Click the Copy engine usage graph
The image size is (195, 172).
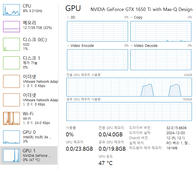pyautogui.click(x=161, y=31)
